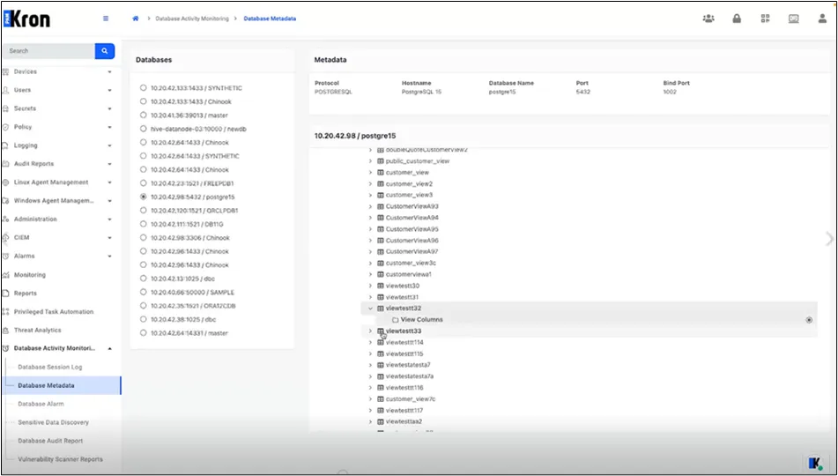The height and width of the screenshot is (476, 838).
Task: Go to home via breadcrumb icon
Action: point(135,19)
